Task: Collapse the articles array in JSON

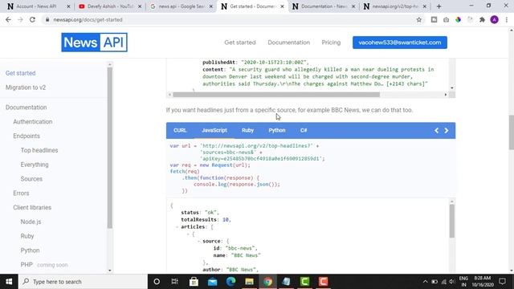Action: coord(177,226)
